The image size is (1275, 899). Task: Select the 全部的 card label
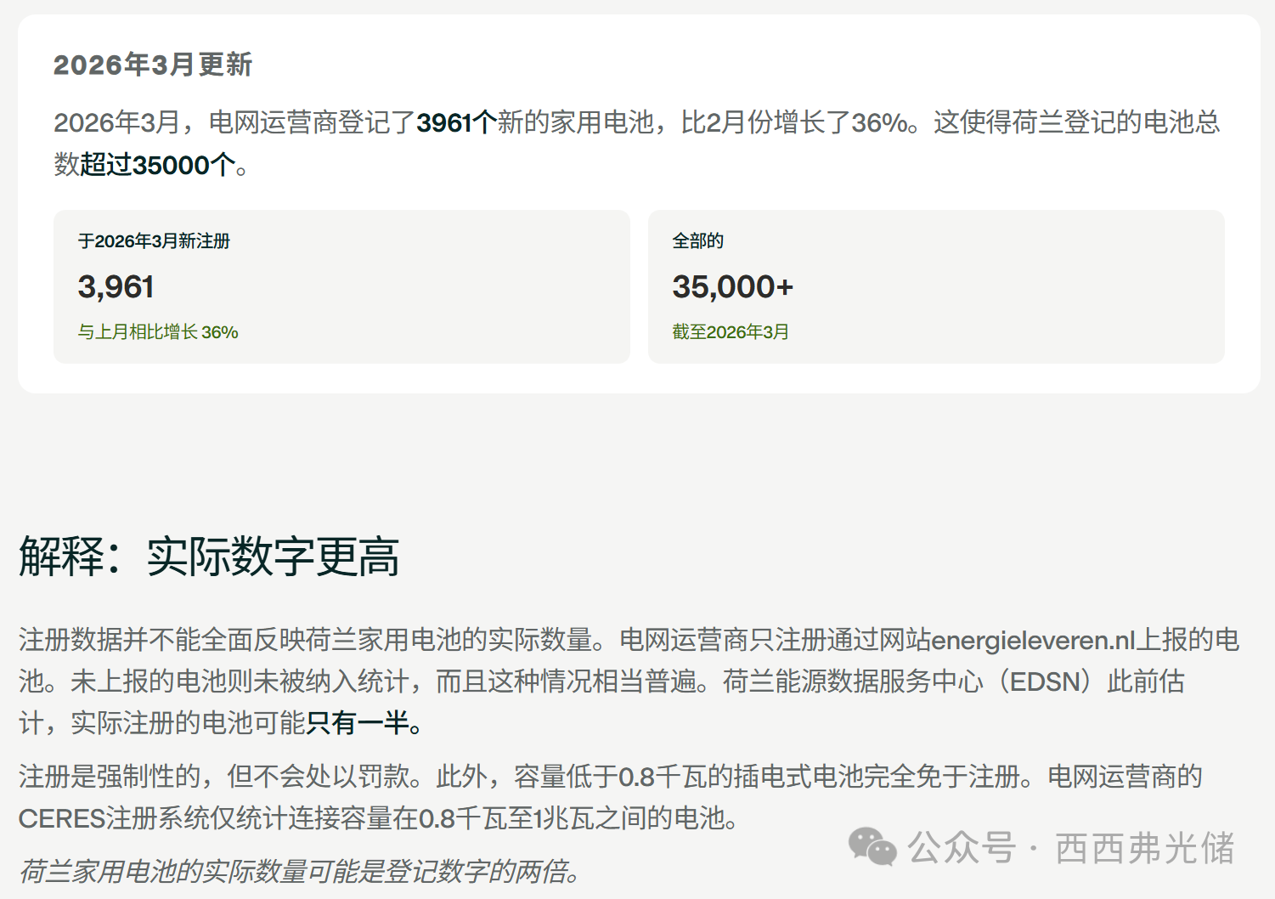(x=697, y=241)
